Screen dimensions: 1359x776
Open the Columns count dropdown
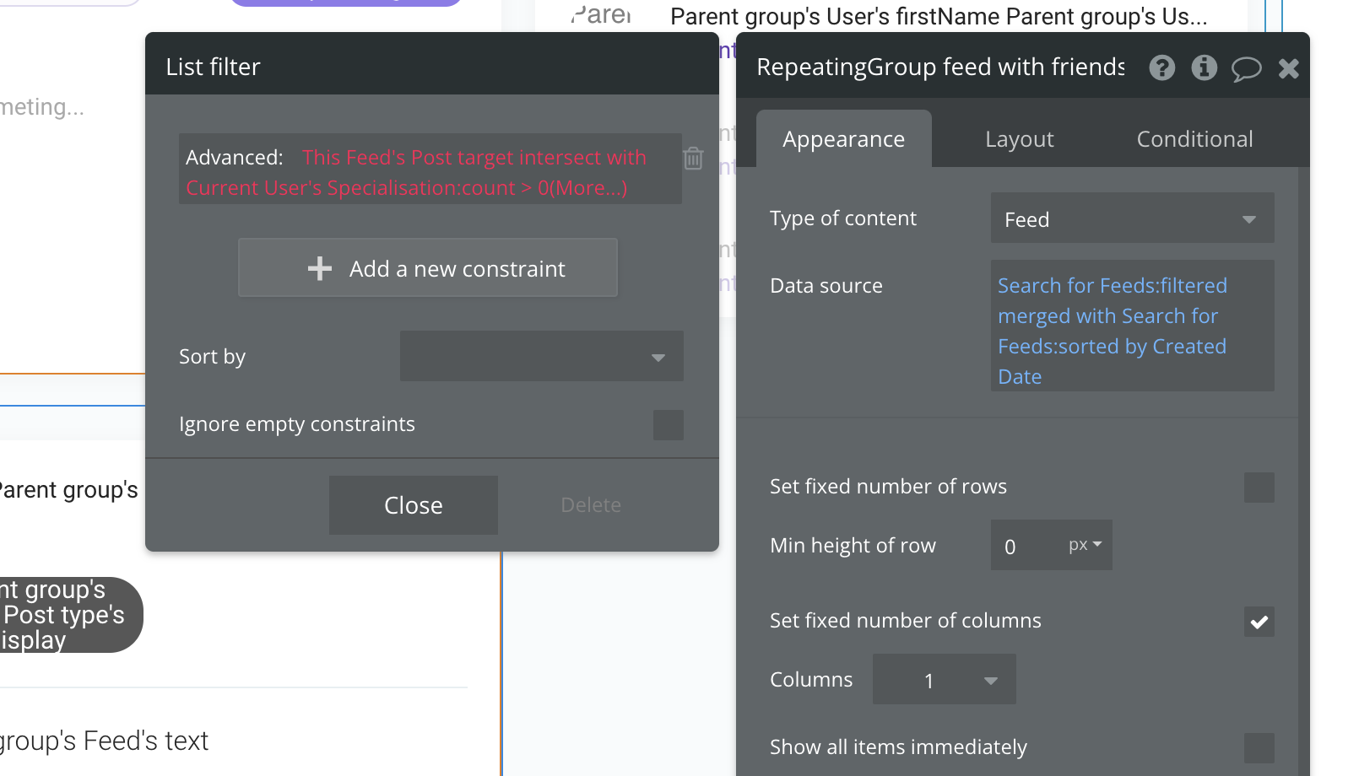tap(943, 679)
